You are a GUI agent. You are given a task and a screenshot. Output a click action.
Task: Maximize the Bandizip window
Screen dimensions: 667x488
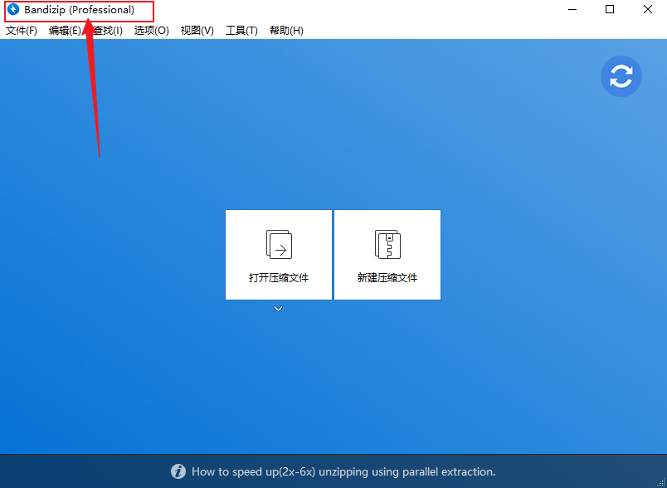tap(610, 10)
